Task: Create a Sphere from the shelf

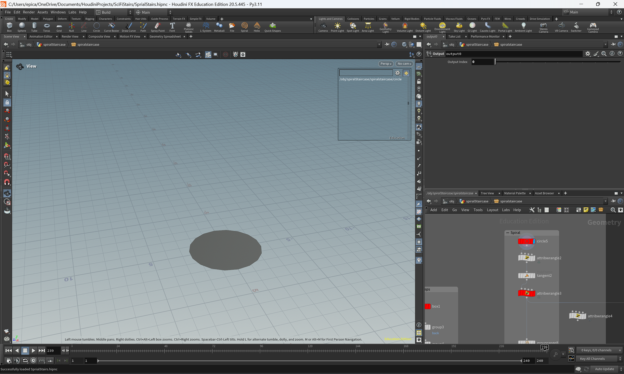Action: pyautogui.click(x=22, y=27)
